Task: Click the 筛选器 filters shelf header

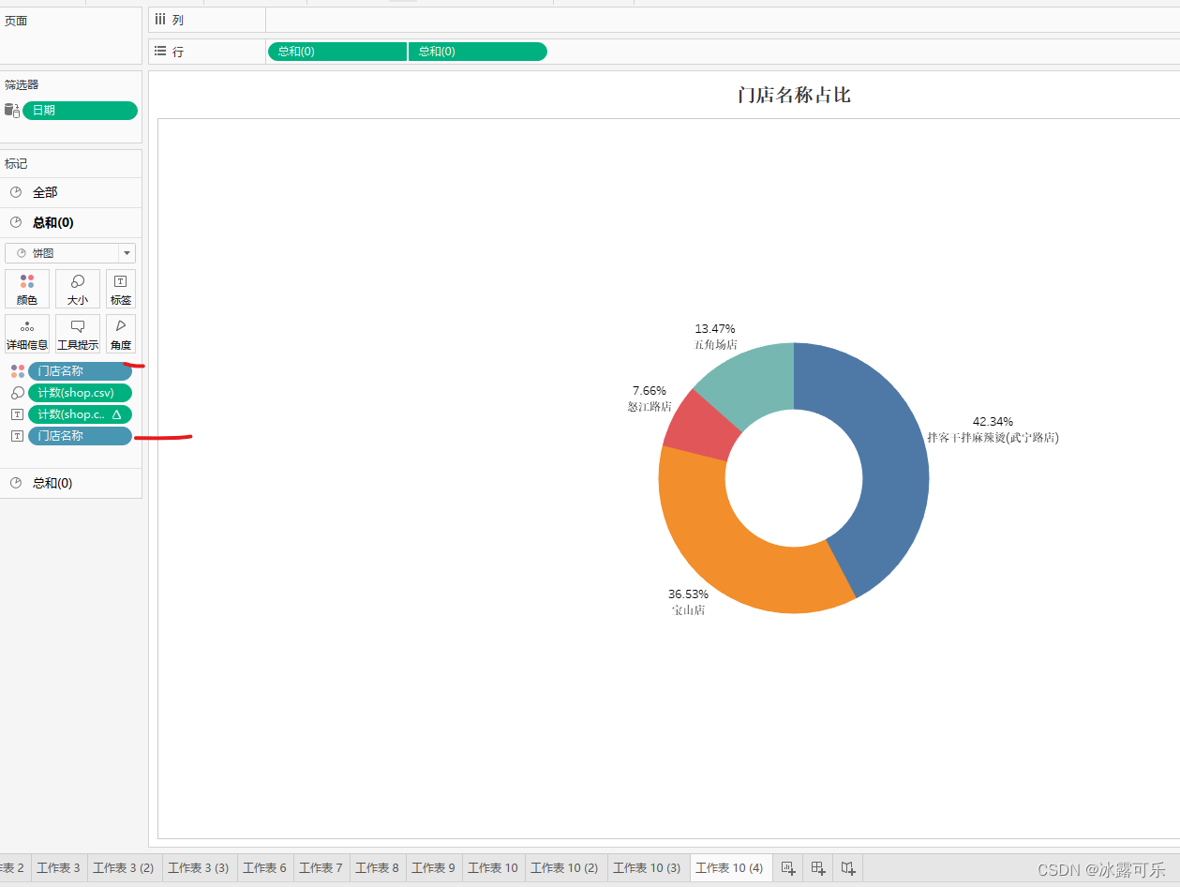Action: tap(22, 84)
